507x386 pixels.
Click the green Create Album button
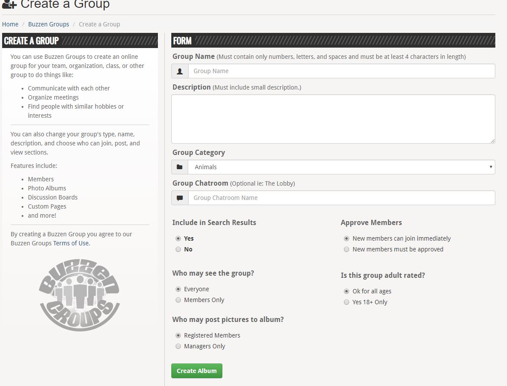click(196, 371)
